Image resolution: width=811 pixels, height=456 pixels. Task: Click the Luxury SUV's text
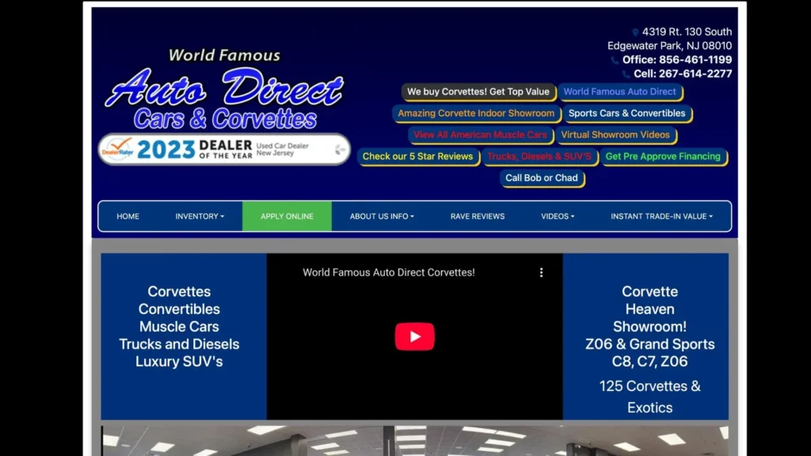point(179,361)
